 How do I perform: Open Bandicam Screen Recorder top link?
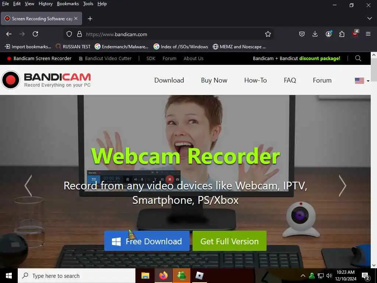click(x=39, y=59)
